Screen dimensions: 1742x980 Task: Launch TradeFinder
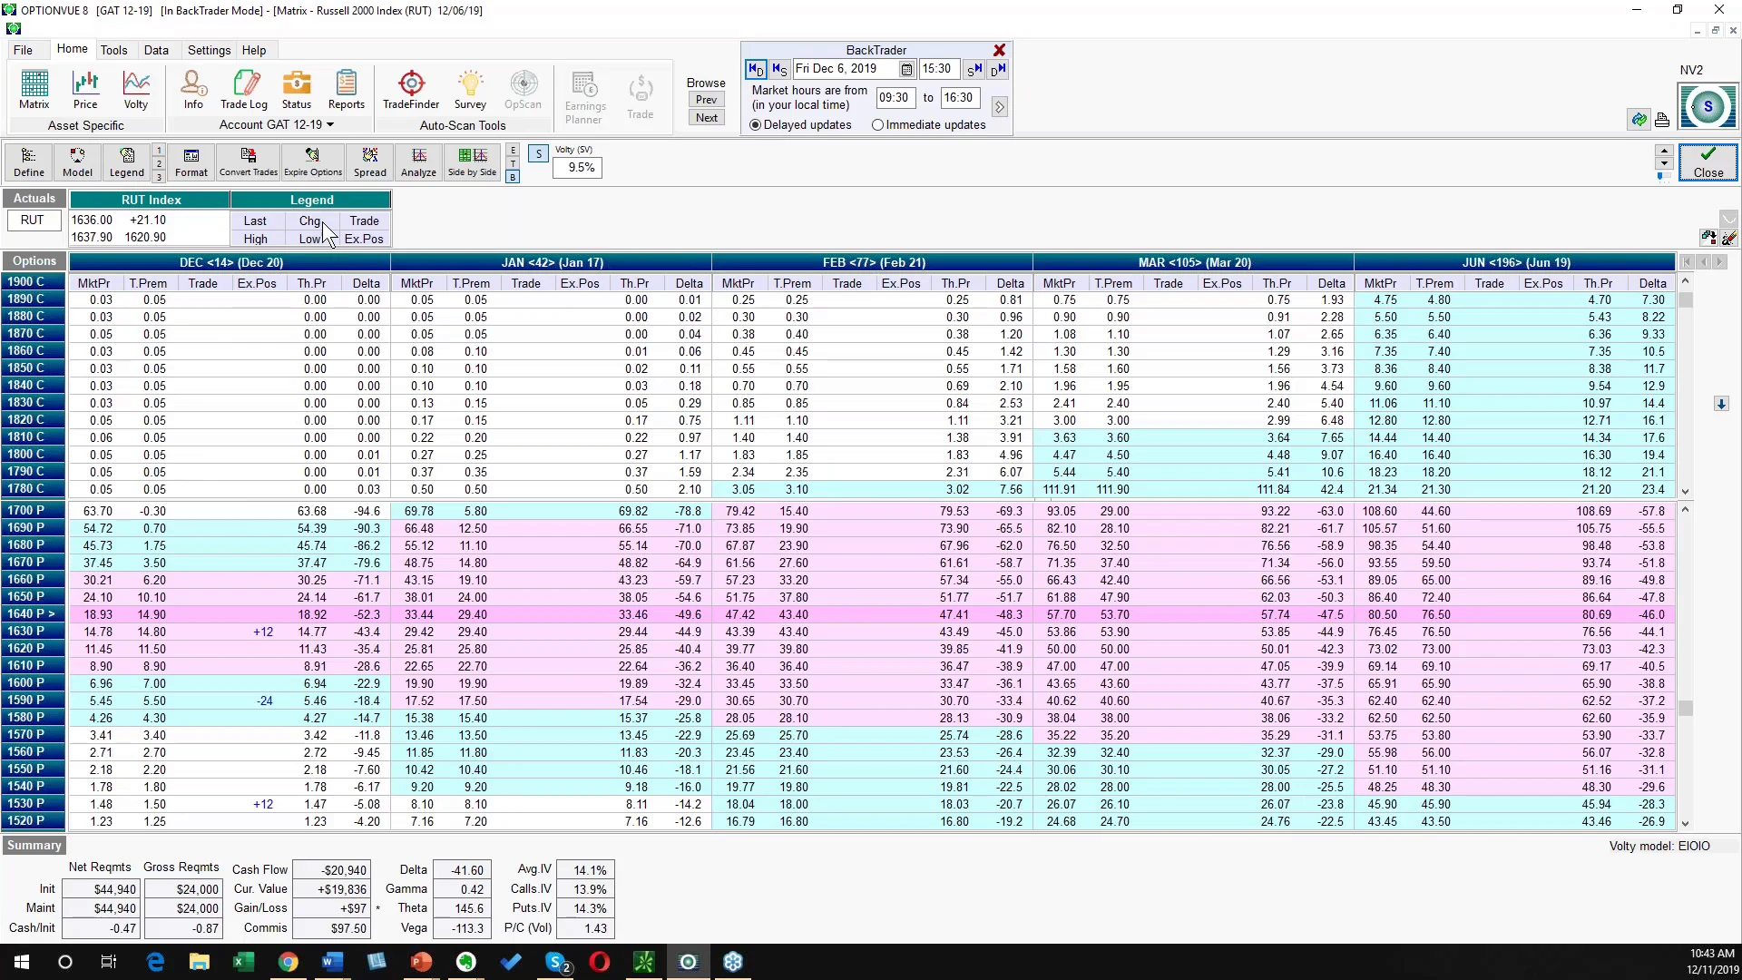tap(411, 91)
